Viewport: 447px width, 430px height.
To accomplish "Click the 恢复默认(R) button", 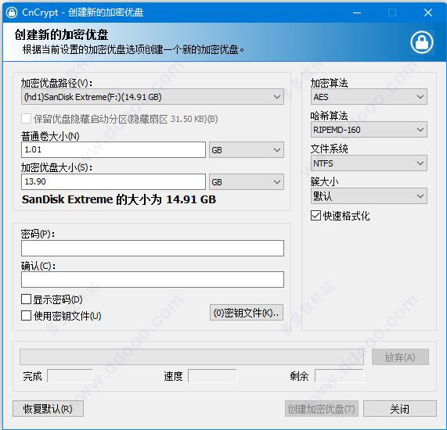I will click(x=49, y=409).
